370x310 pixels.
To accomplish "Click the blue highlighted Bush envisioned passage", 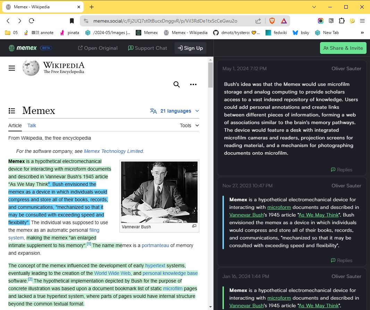I will 58,203.
